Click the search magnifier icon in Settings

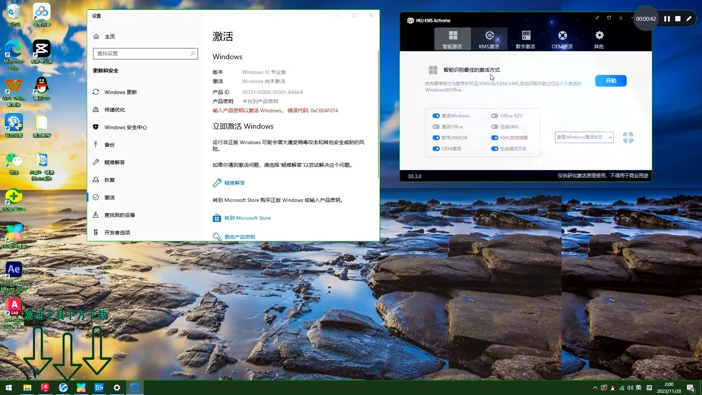click(x=193, y=54)
